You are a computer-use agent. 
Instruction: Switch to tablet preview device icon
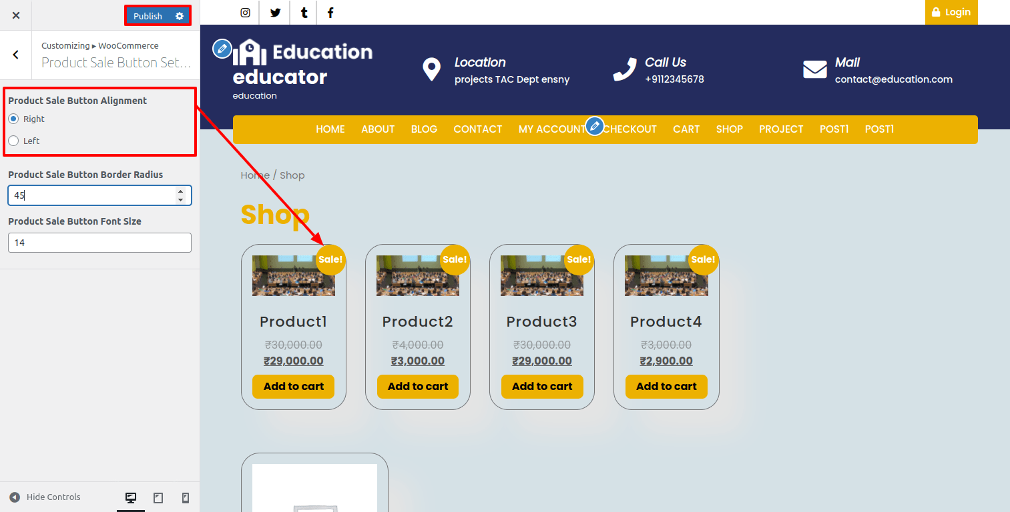[158, 498]
